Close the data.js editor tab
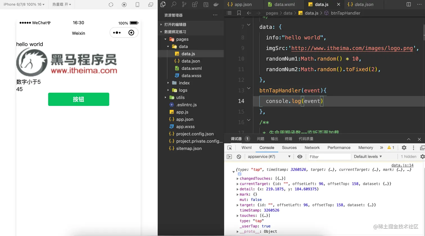Viewport: 425px width, 236px height. tap(338, 4)
